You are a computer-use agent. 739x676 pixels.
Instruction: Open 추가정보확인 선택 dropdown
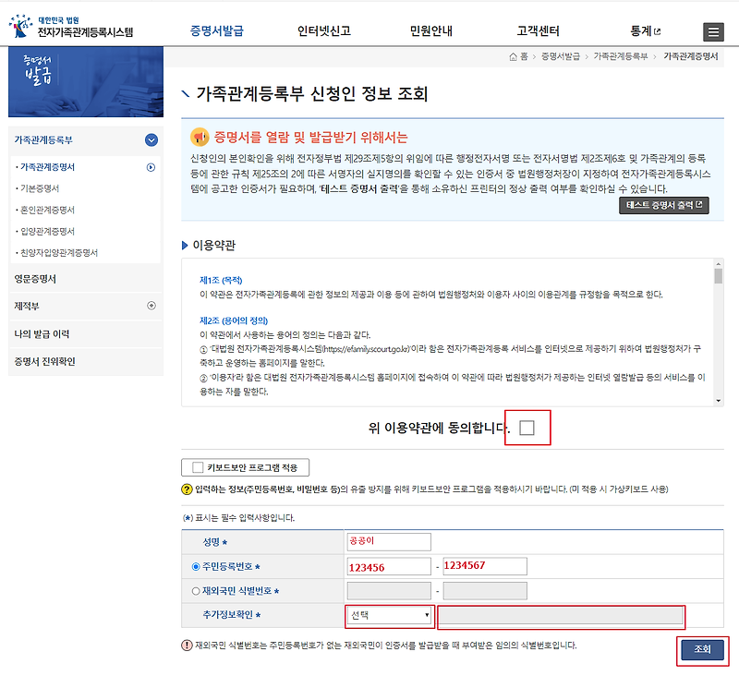[390, 616]
